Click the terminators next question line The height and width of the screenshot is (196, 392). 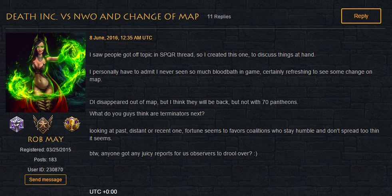click(147, 114)
